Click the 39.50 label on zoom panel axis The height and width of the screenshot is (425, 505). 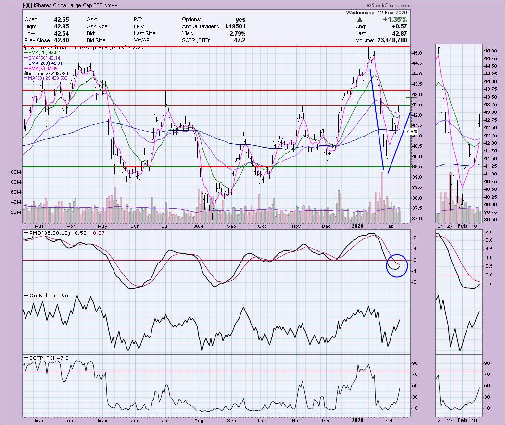[490, 220]
